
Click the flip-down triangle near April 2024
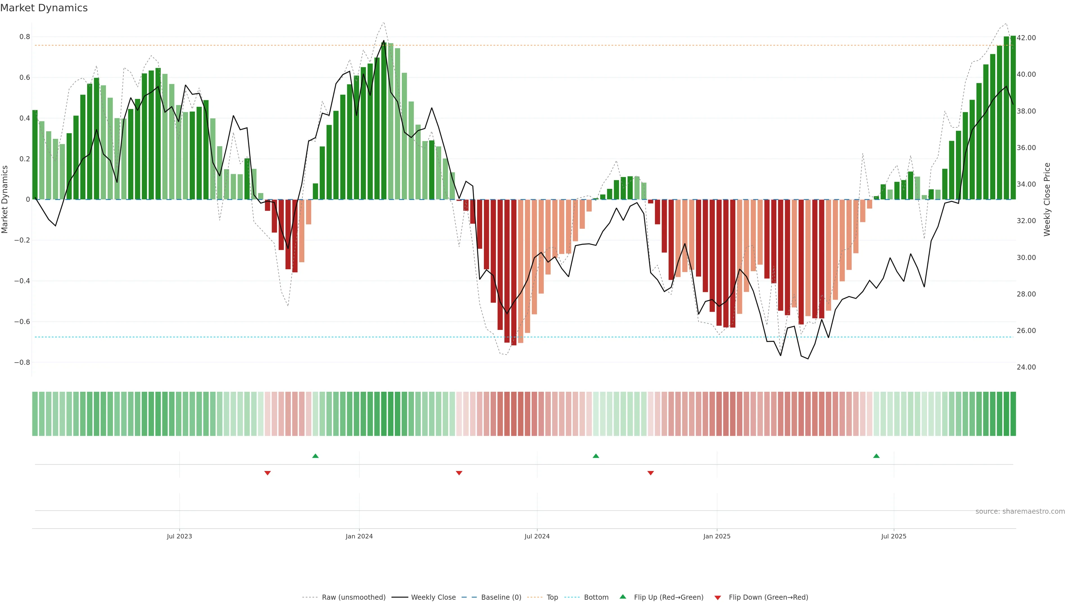[x=459, y=473]
